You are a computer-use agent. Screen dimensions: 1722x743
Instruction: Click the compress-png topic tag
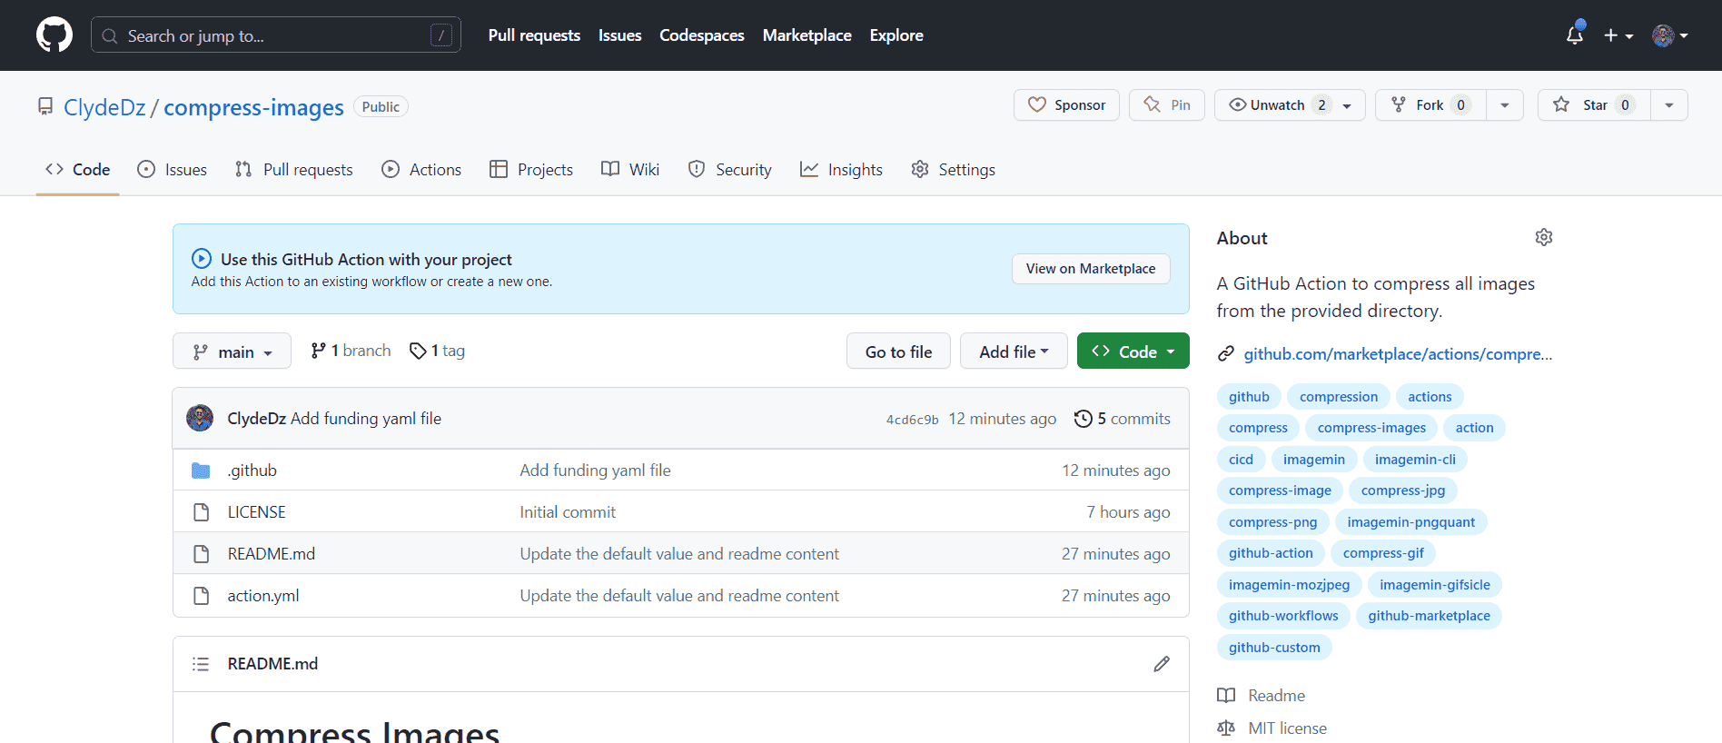pos(1272,522)
